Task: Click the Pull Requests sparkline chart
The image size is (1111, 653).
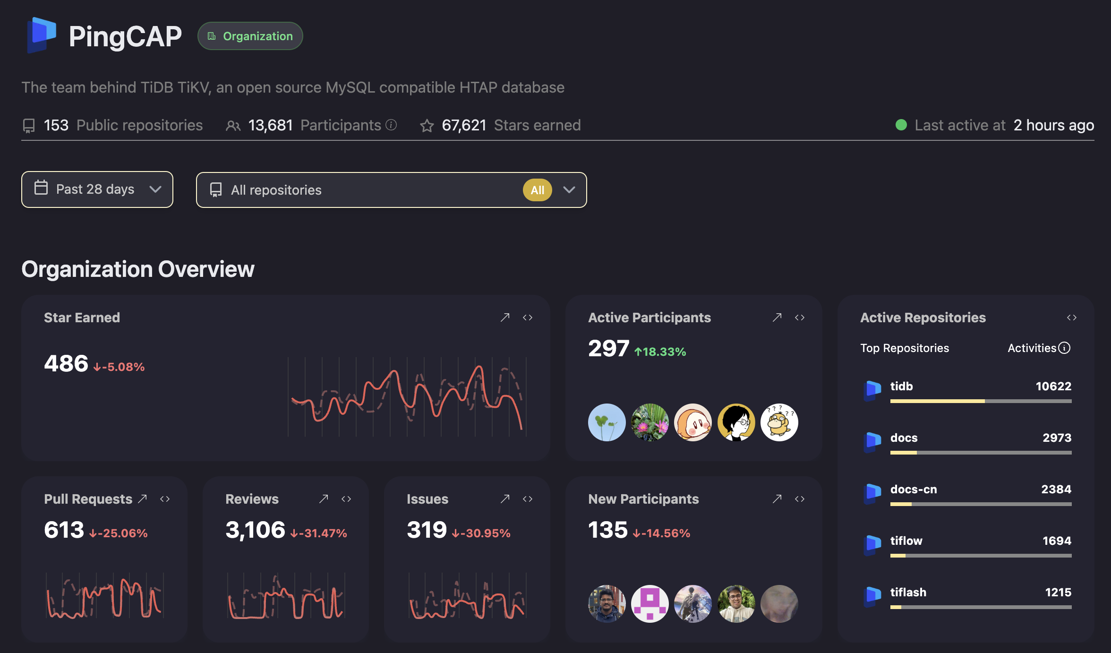Action: [x=104, y=595]
